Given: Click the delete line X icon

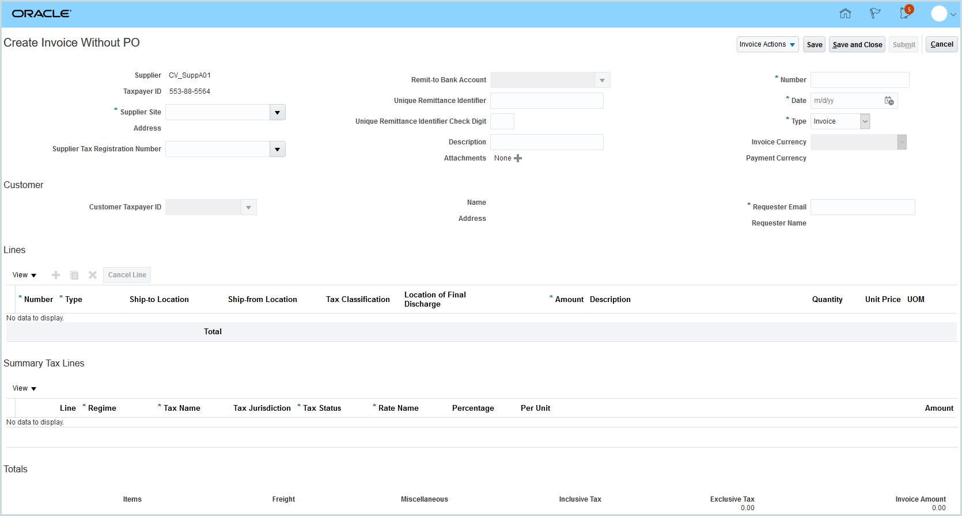Looking at the screenshot, I should click(92, 275).
